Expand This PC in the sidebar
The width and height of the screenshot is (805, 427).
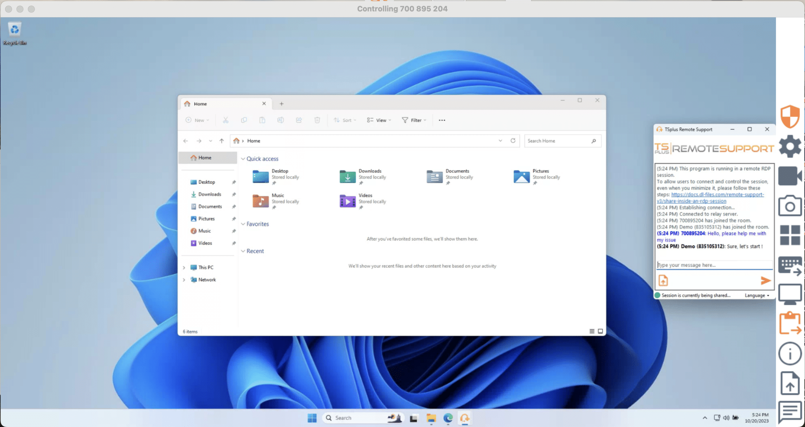[184, 267]
